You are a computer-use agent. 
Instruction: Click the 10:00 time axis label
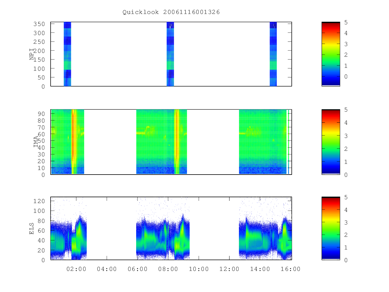(x=199, y=269)
